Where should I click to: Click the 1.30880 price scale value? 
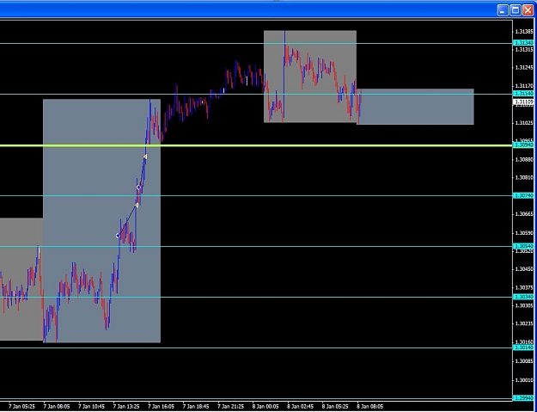click(524, 159)
